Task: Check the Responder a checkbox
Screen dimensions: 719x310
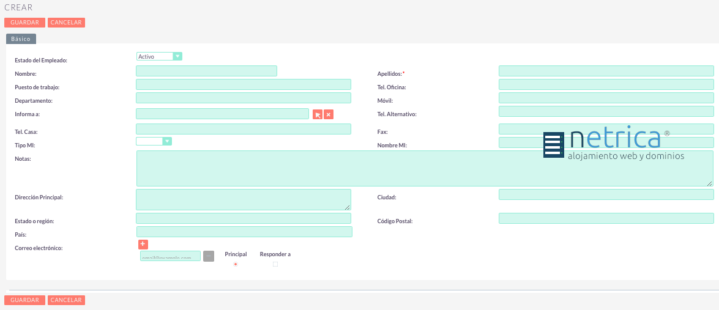Action: [x=275, y=264]
